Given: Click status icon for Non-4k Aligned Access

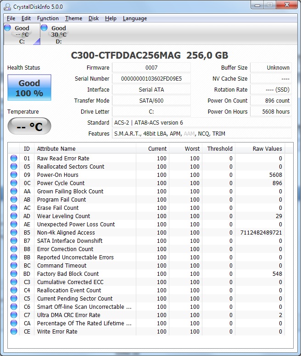Looking at the screenshot, I should tap(14, 232).
